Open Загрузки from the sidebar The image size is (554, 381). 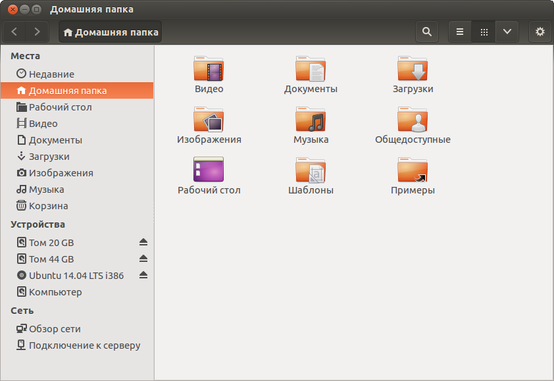[77, 156]
